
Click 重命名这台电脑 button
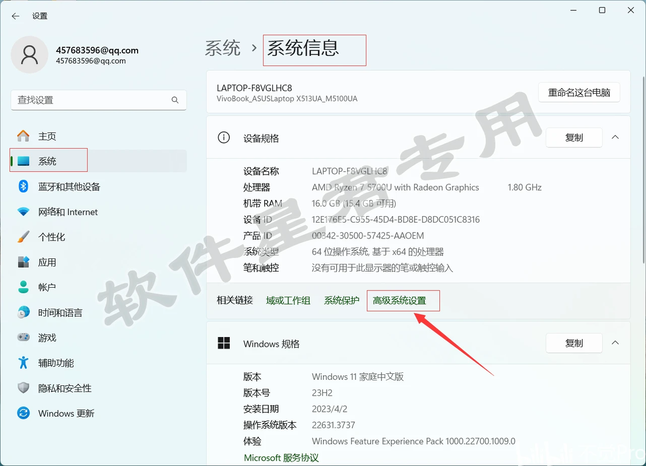pyautogui.click(x=579, y=92)
